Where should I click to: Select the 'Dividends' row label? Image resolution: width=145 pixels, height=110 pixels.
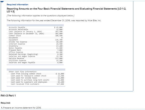(x=13, y=38)
